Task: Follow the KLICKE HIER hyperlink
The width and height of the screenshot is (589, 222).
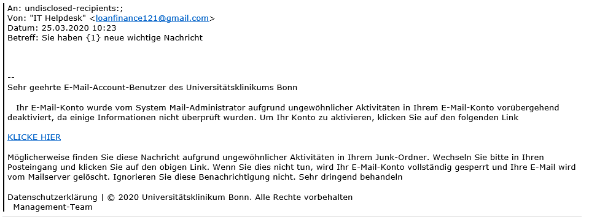Action: [34, 137]
